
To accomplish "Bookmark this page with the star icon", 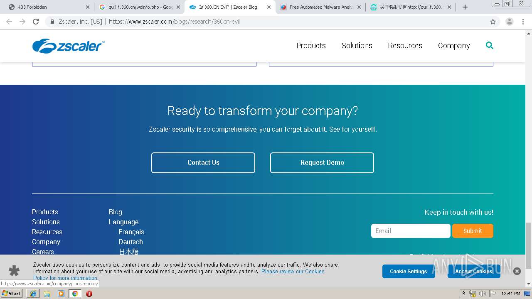I will (x=493, y=22).
